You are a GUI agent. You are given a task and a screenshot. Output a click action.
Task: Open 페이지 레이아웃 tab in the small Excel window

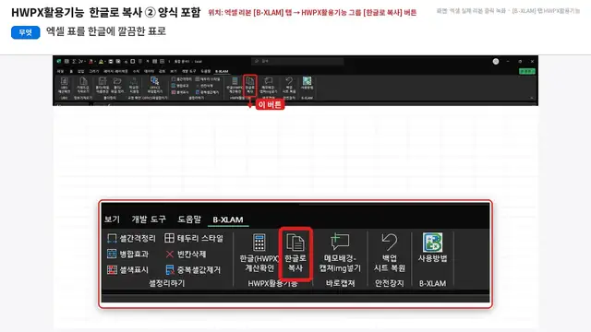tap(115, 71)
